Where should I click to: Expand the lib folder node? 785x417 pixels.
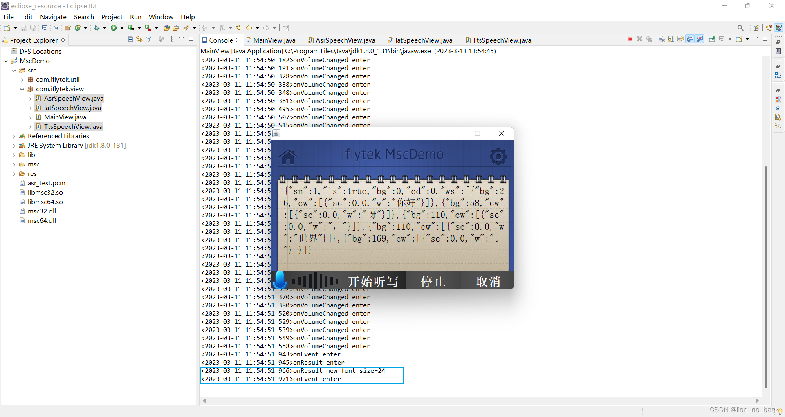click(14, 155)
